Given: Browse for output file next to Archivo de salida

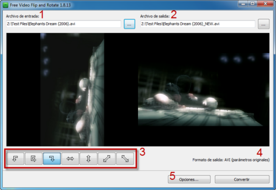Looking at the screenshot, I should click(x=264, y=24).
